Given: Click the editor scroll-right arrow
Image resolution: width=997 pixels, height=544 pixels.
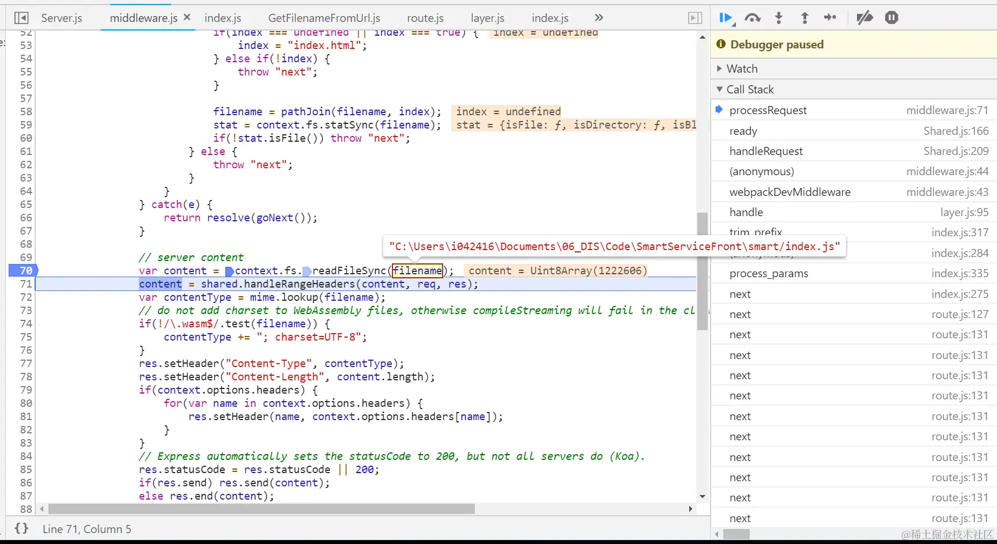Looking at the screenshot, I should coord(690,509).
